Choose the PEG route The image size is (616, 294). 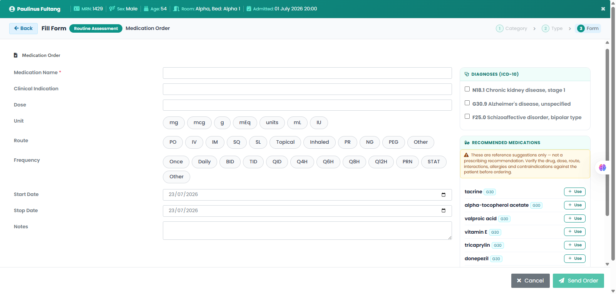[x=393, y=142]
